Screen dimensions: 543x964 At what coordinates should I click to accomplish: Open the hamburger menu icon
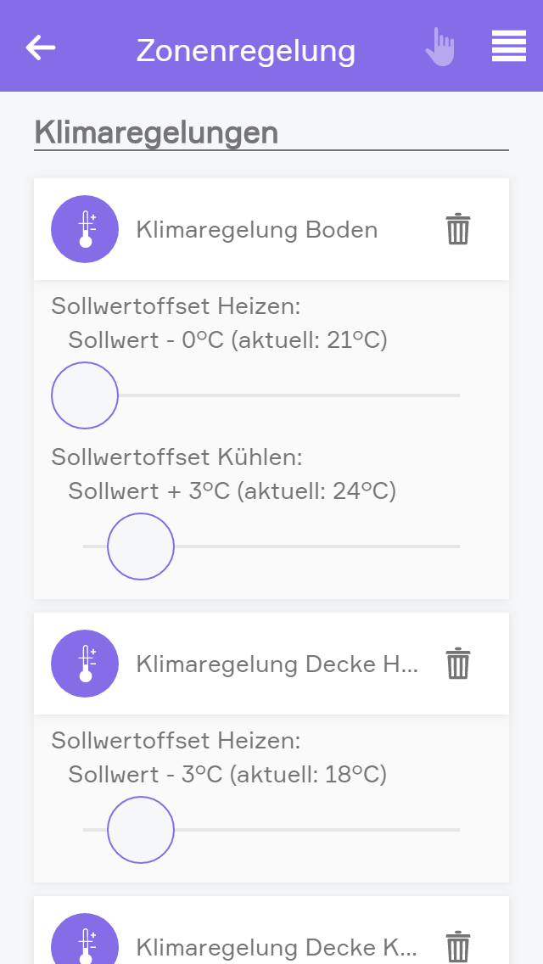[x=508, y=47]
